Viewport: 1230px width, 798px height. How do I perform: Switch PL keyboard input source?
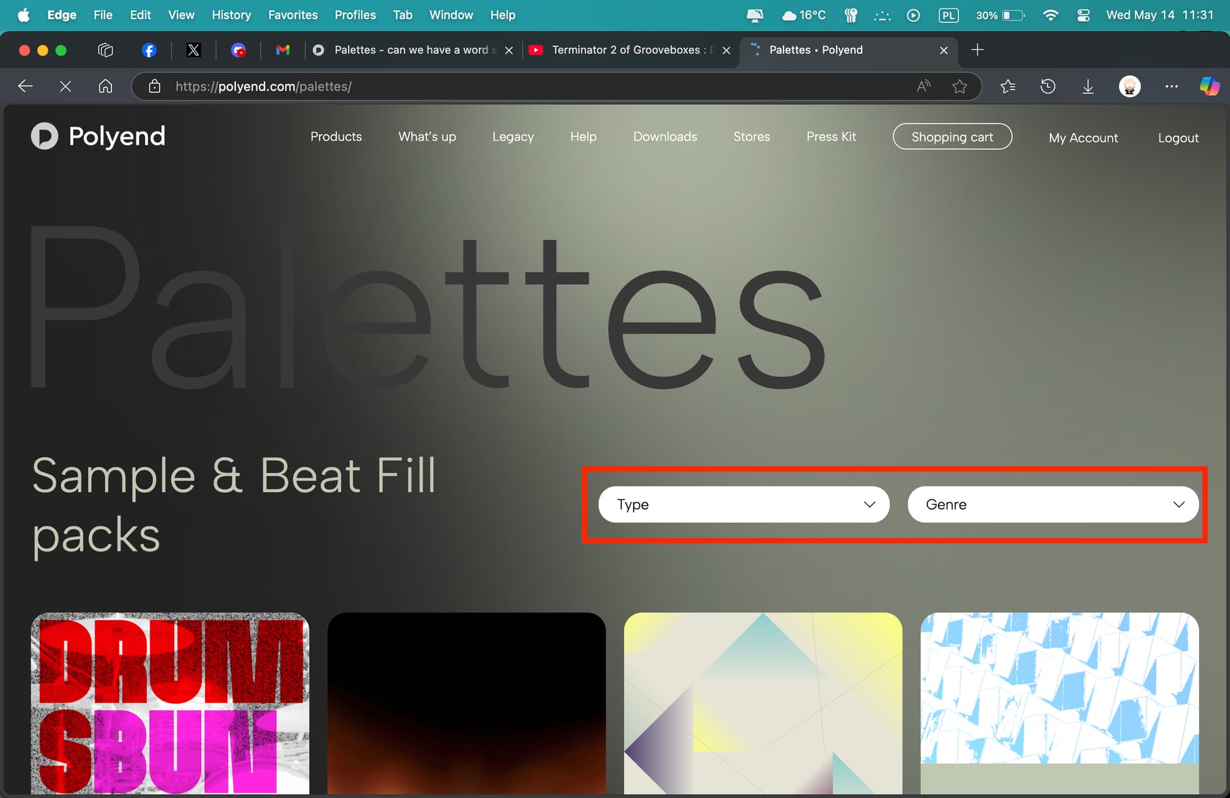click(948, 15)
